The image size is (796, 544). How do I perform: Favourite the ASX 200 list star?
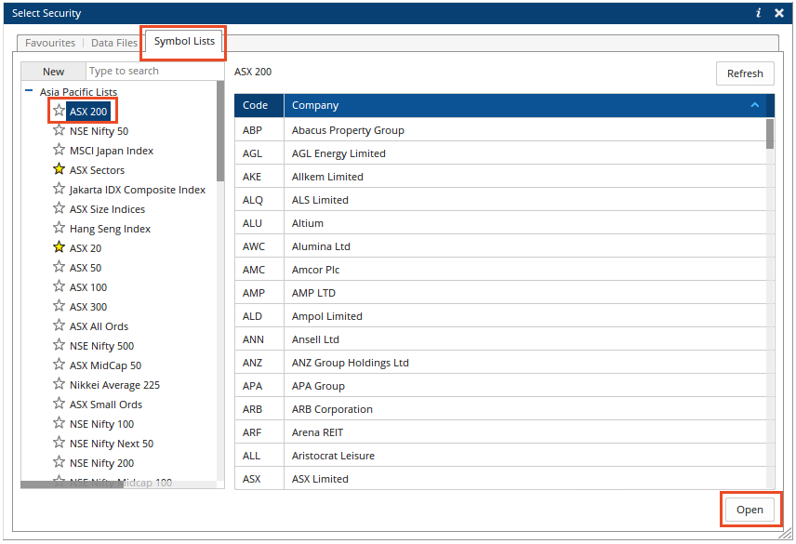(59, 110)
